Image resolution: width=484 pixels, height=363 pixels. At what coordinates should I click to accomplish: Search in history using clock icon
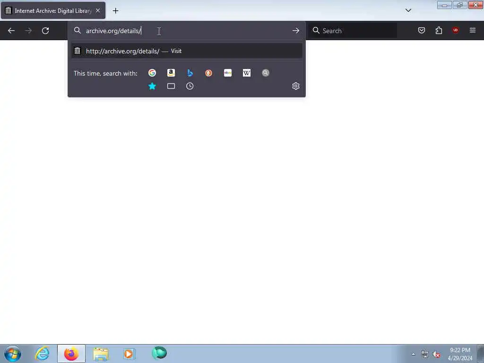pos(190,86)
